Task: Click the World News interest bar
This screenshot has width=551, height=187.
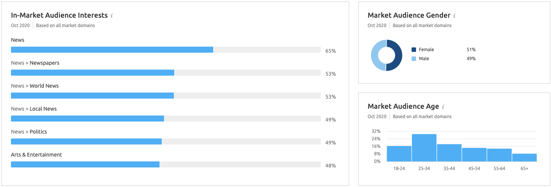Action: coord(92,96)
